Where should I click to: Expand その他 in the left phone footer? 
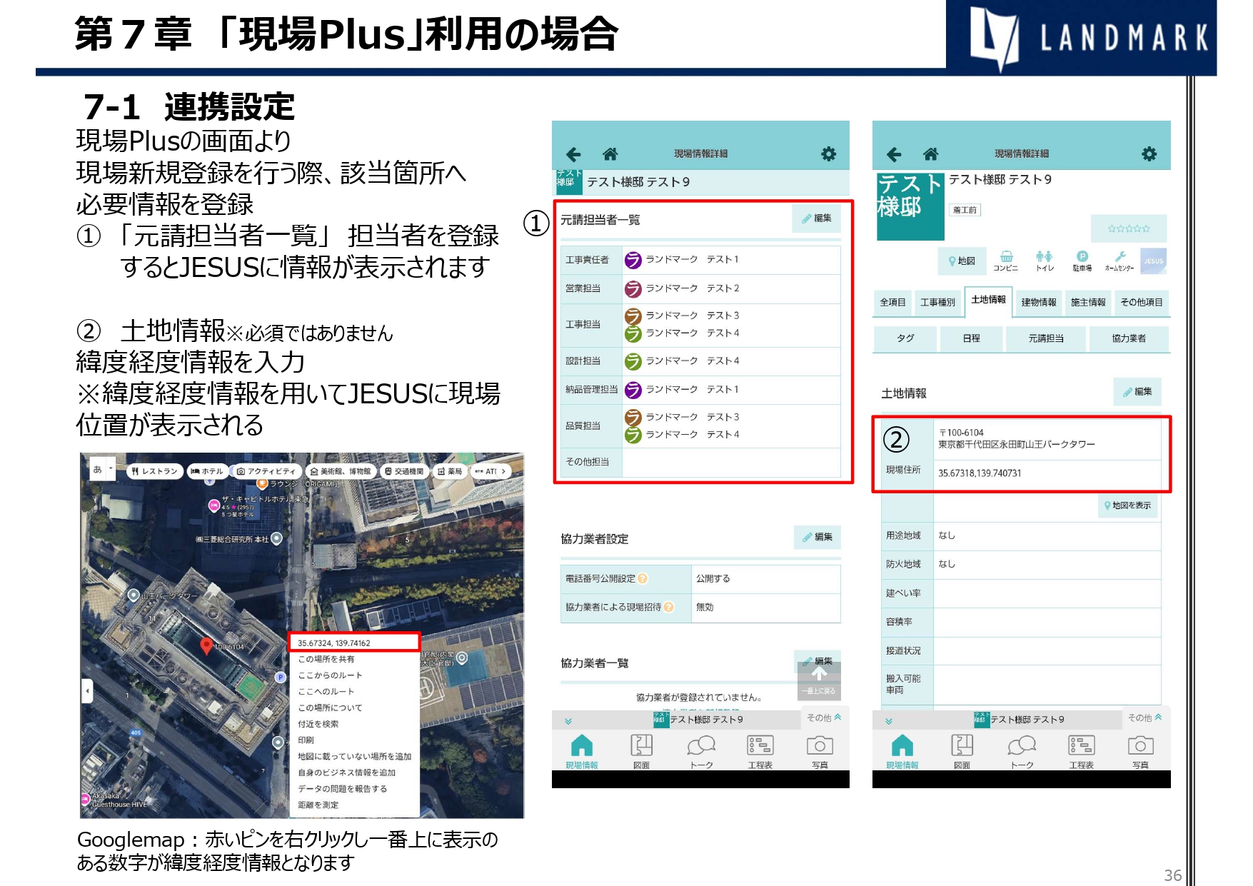click(824, 718)
